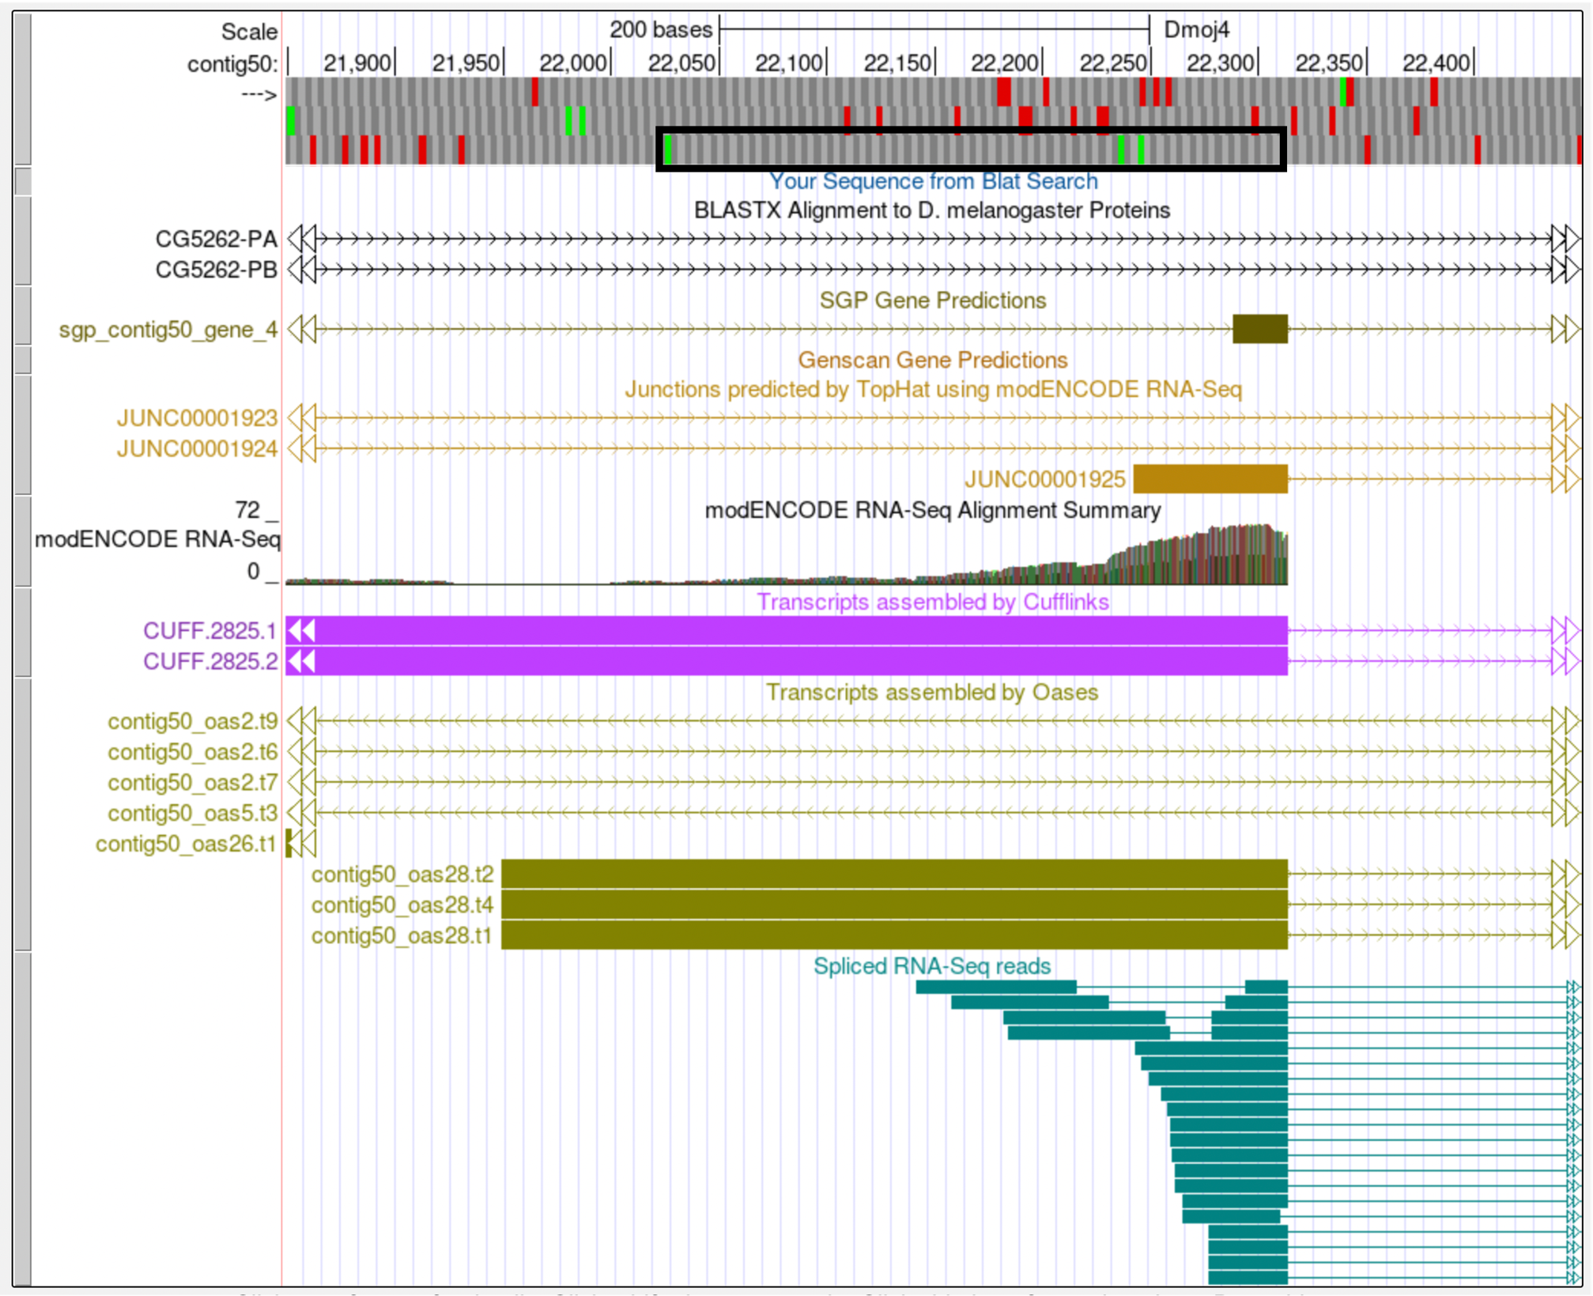The height and width of the screenshot is (1296, 1593).
Task: Click the 'Your Sequence from Blat Search' track title
Action: coord(933,181)
